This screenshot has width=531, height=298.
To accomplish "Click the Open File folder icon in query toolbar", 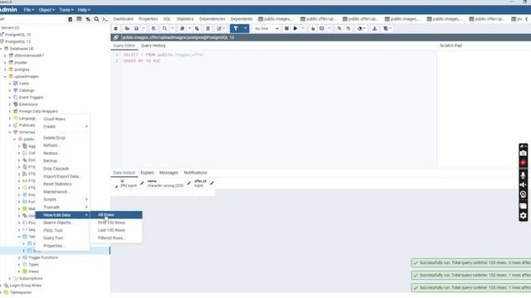I will pos(127,29).
